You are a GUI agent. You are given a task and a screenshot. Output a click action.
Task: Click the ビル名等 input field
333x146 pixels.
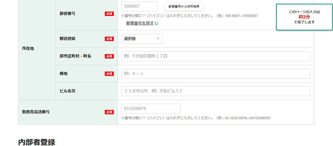216,91
